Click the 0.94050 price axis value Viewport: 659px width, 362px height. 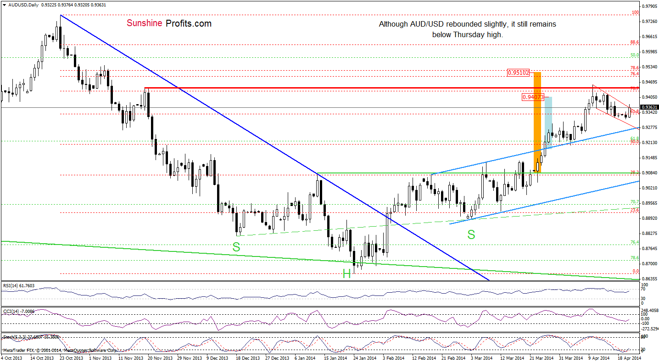pyautogui.click(x=650, y=97)
